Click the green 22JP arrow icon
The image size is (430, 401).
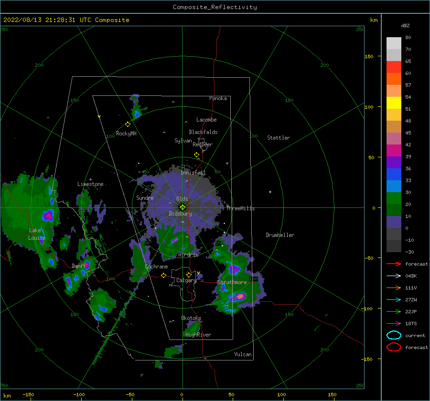tap(394, 311)
